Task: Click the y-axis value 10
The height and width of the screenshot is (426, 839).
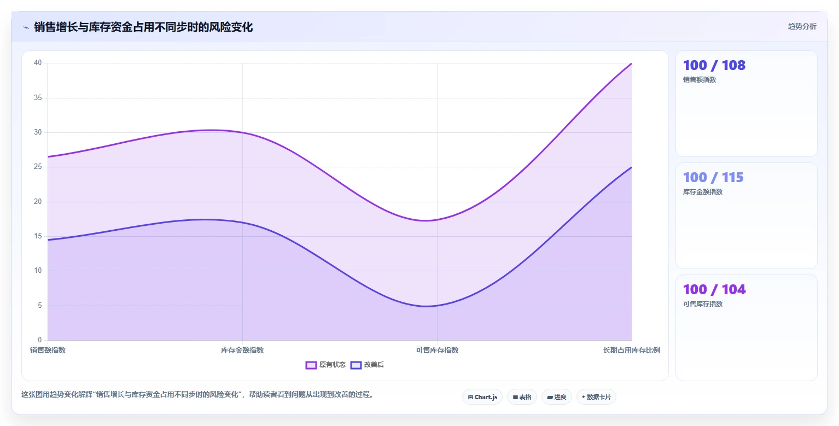Action: 38,271
